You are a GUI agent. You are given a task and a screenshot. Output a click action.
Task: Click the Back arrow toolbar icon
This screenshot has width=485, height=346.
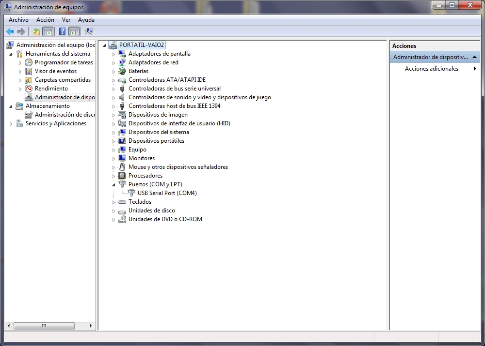(x=10, y=31)
